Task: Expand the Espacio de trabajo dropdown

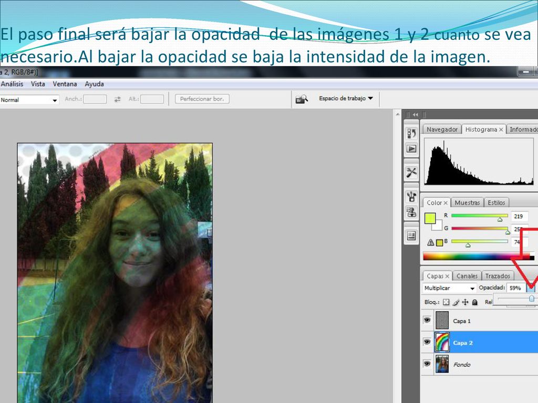Action: pyautogui.click(x=346, y=98)
